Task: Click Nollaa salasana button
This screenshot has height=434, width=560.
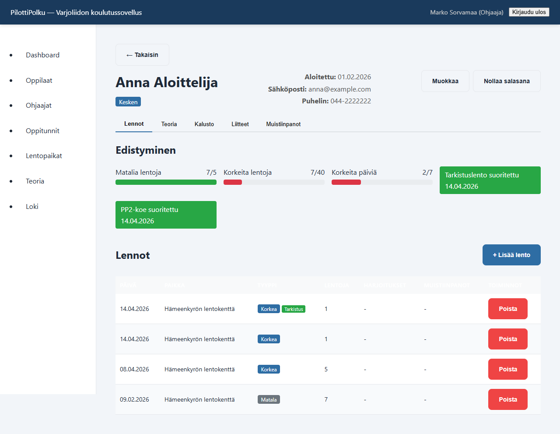Action: [507, 81]
